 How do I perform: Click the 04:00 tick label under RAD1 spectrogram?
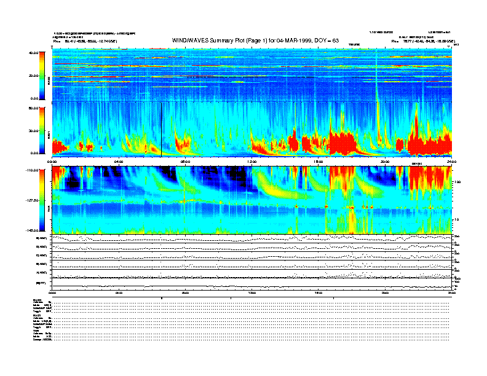[119, 162]
